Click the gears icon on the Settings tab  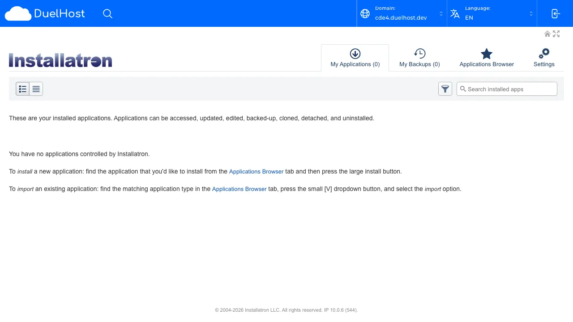pyautogui.click(x=544, y=52)
